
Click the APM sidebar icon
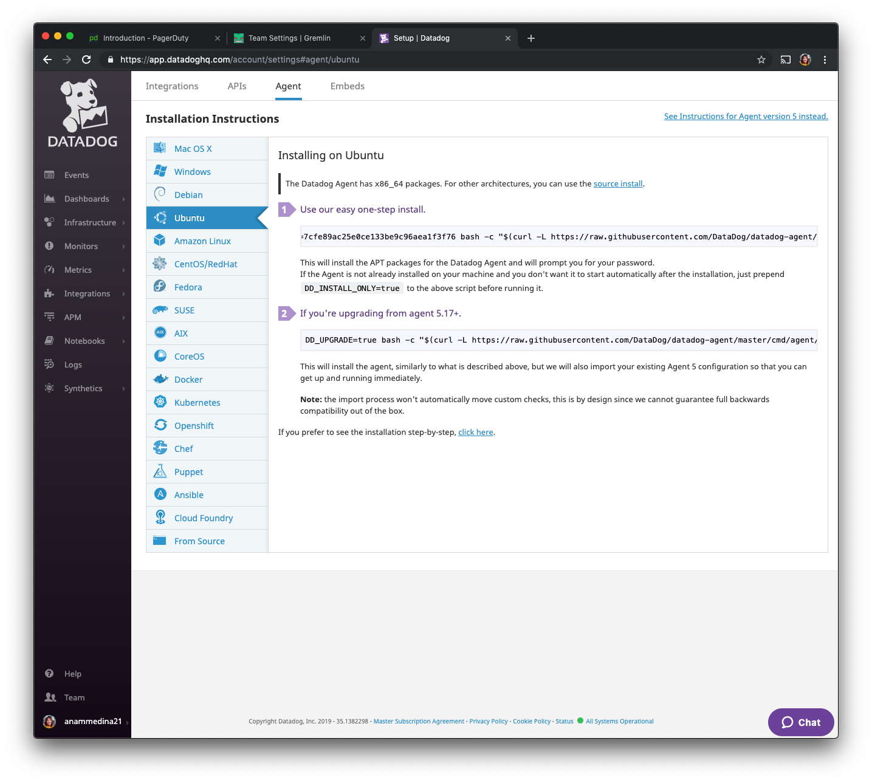point(49,317)
